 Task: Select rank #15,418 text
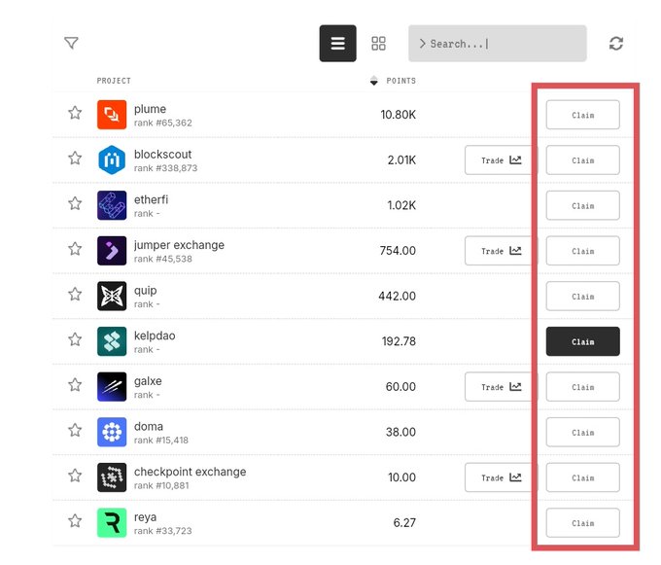[x=161, y=441]
